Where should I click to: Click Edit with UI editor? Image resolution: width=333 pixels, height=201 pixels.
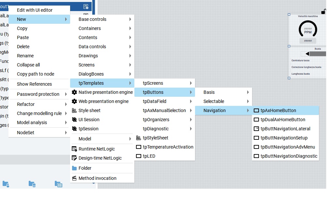pos(35,10)
